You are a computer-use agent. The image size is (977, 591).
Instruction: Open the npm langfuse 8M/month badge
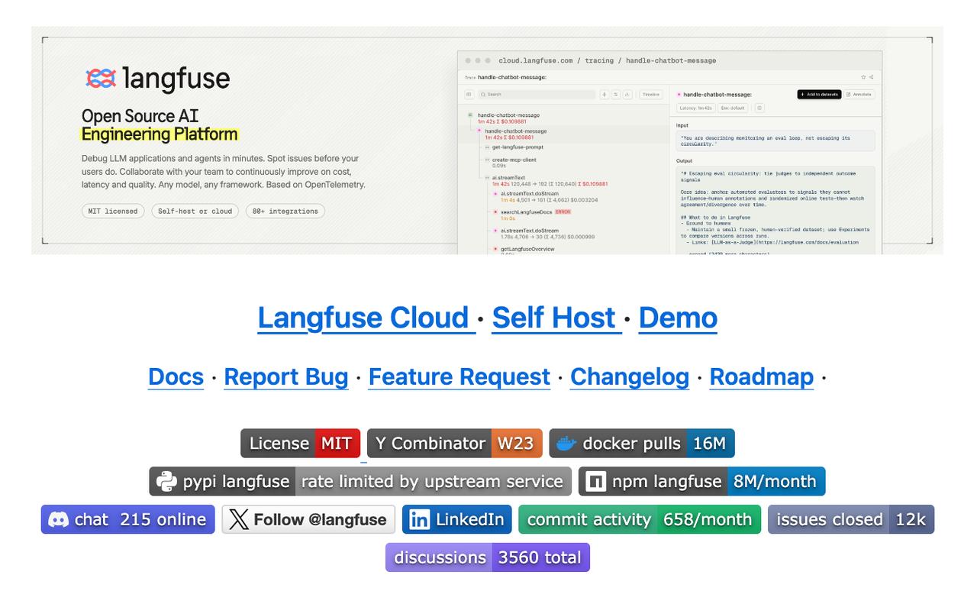point(701,482)
